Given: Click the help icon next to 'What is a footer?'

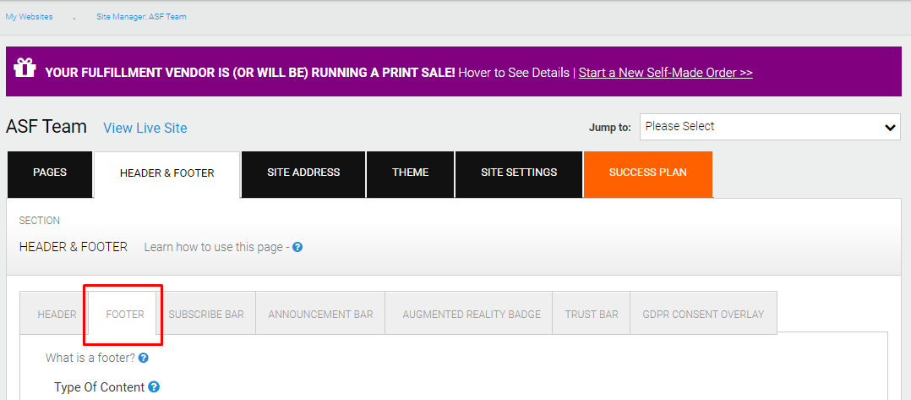Looking at the screenshot, I should point(144,359).
